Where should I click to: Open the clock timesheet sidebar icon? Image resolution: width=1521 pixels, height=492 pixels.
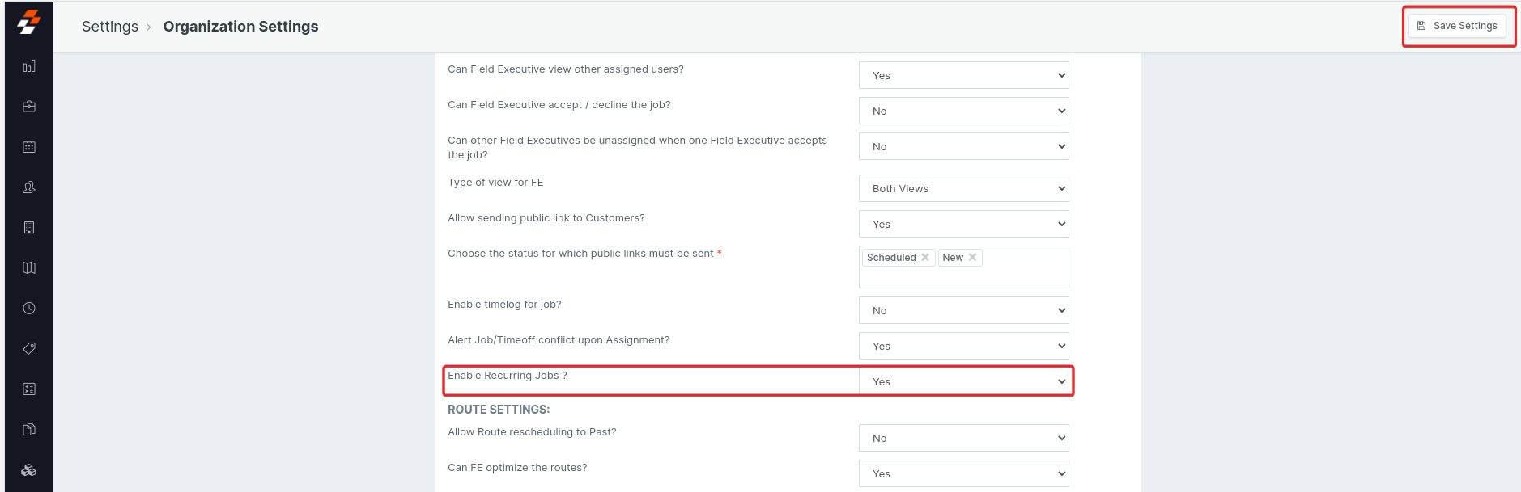tap(29, 309)
